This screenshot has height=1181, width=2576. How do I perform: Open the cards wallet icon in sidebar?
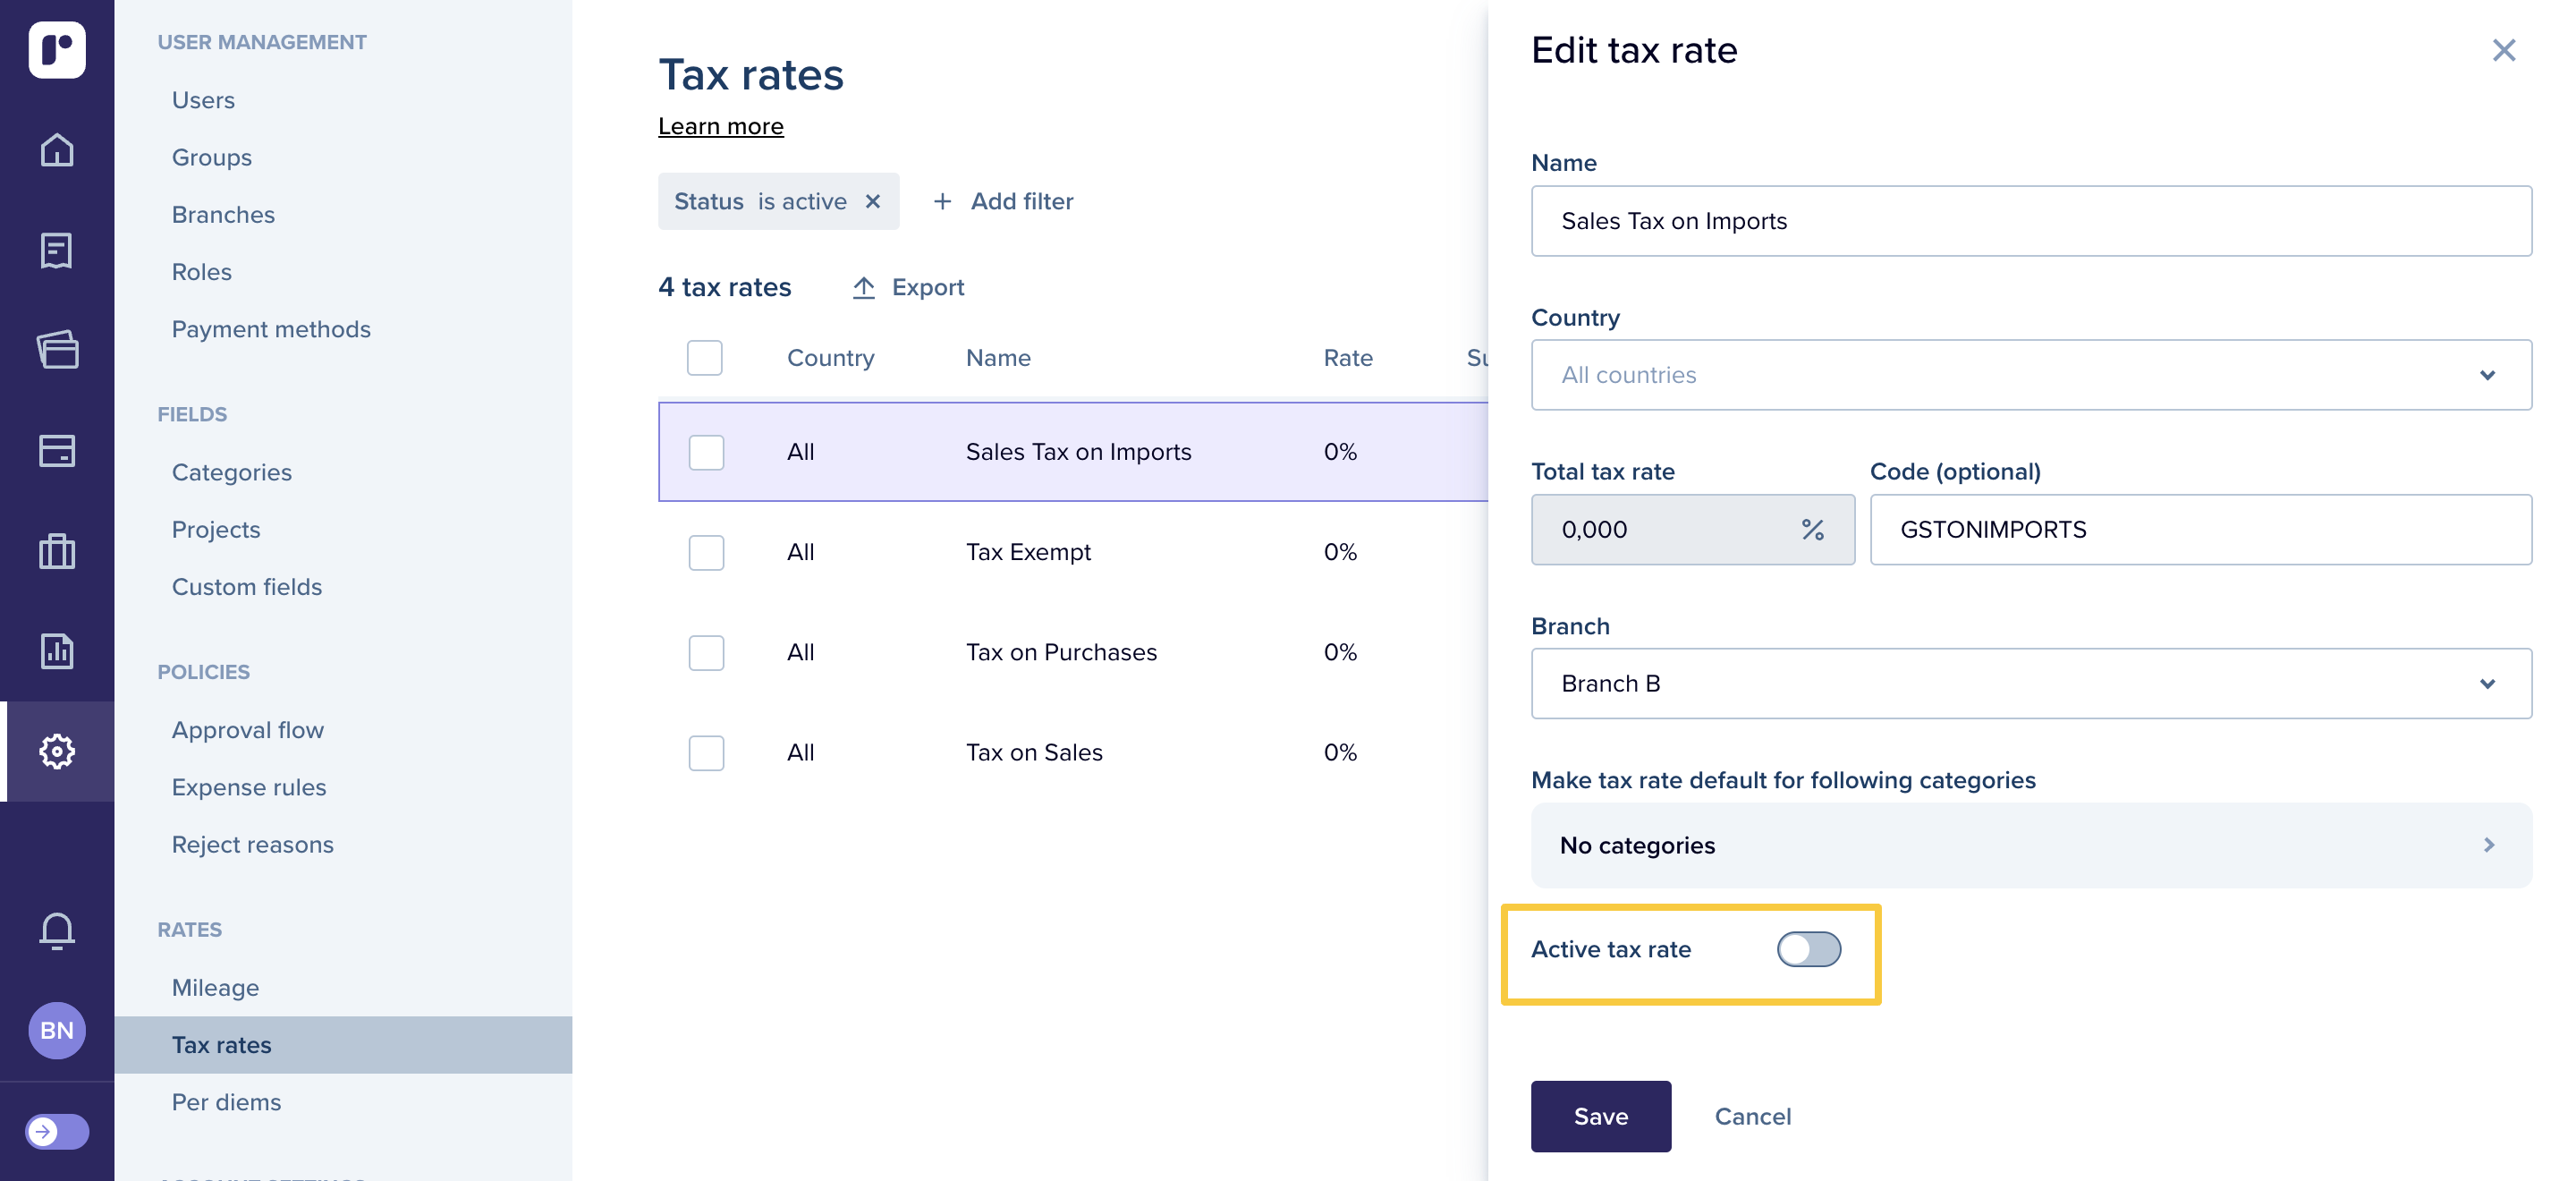coord(57,350)
